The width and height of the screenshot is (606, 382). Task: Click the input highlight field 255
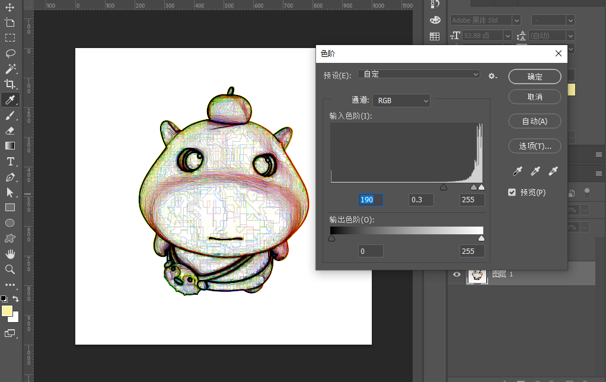pyautogui.click(x=472, y=200)
